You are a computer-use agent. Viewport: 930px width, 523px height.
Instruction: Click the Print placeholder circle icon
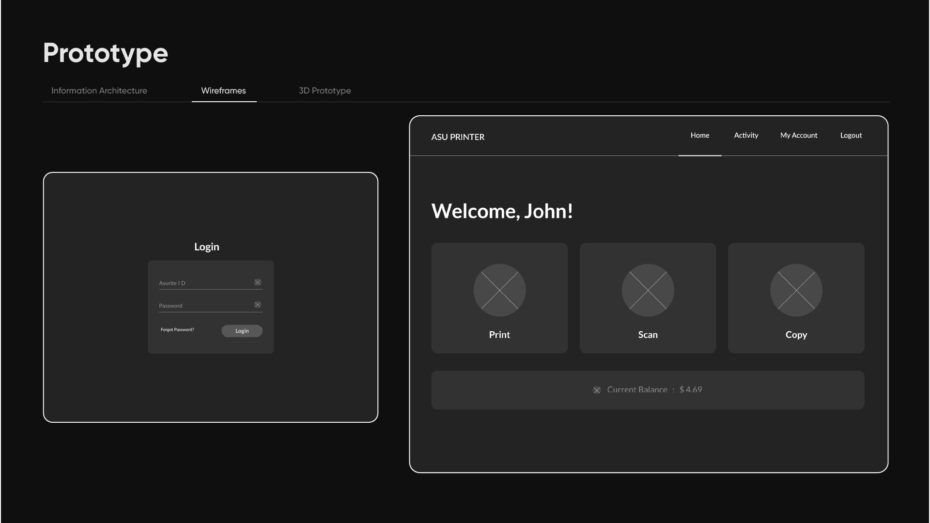(x=499, y=290)
